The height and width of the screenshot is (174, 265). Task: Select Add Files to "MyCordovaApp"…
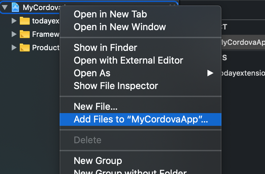pos(141,119)
